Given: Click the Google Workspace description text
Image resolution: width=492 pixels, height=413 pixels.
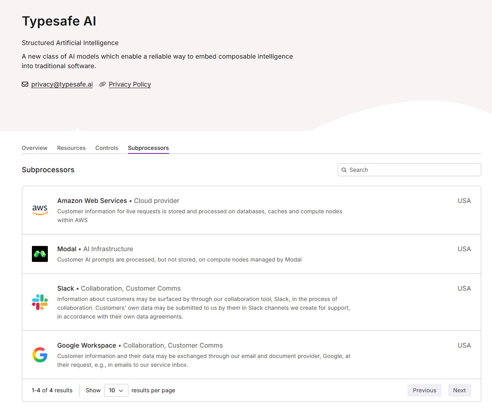Looking at the screenshot, I should (204, 360).
